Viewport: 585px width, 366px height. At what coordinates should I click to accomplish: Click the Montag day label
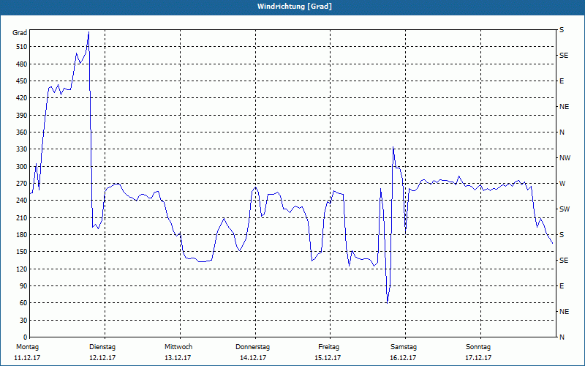pyautogui.click(x=27, y=347)
